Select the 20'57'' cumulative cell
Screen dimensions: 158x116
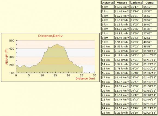point(150,20)
